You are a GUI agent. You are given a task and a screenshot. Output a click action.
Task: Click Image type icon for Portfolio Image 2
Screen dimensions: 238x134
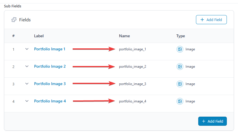(180, 67)
